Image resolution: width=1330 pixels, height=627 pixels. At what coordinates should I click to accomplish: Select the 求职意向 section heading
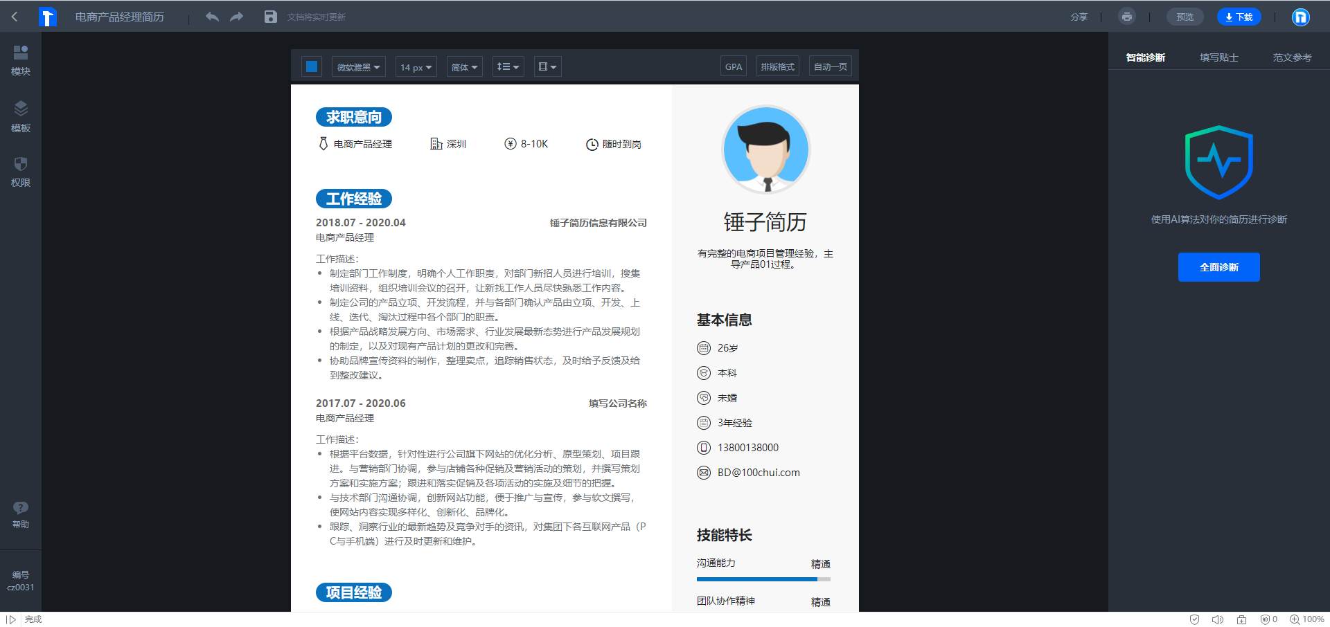coord(354,117)
